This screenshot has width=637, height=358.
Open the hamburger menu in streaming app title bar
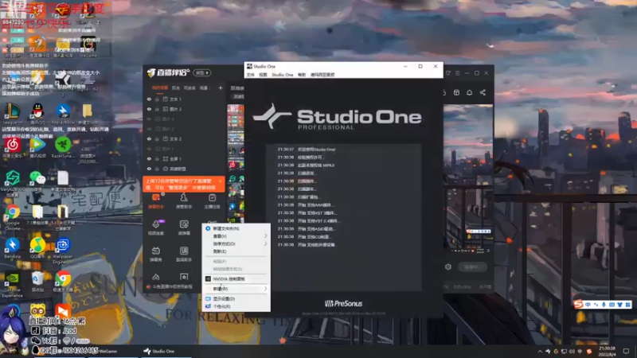point(457,73)
